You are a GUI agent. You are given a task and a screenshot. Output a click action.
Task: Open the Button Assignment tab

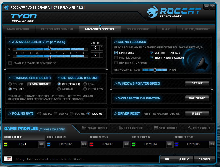(x=57, y=29)
